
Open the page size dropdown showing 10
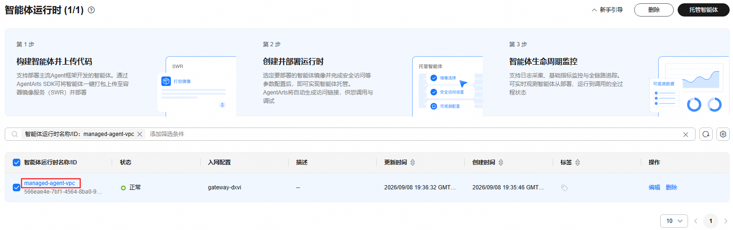[x=674, y=221]
